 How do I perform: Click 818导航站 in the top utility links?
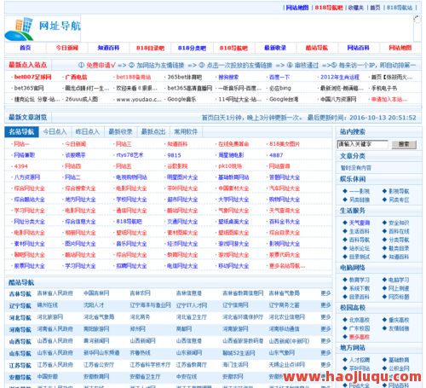pos(400,8)
